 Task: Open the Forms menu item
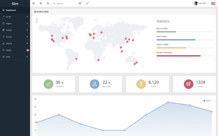pos(15,37)
